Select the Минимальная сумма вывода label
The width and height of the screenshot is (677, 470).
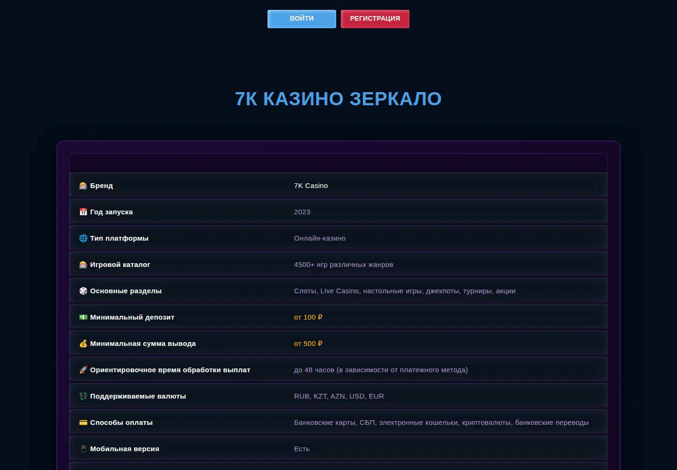pos(143,344)
